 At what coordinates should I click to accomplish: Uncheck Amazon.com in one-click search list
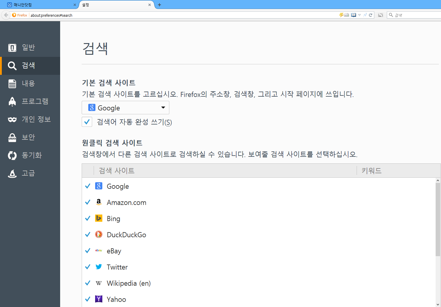[x=88, y=202]
